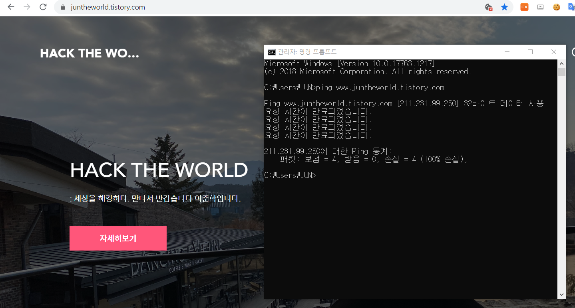Click the Microsoft Windows Version line
This screenshot has width=575, height=308.
[350, 63]
